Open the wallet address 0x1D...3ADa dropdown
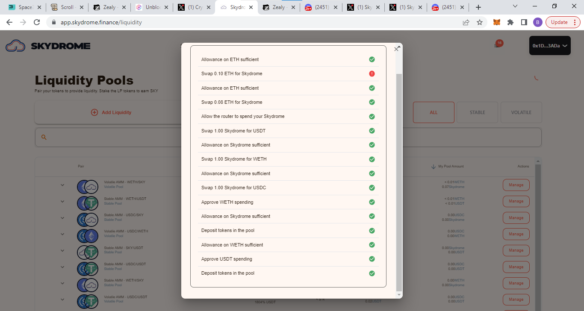This screenshot has height=311, width=584. coord(549,46)
